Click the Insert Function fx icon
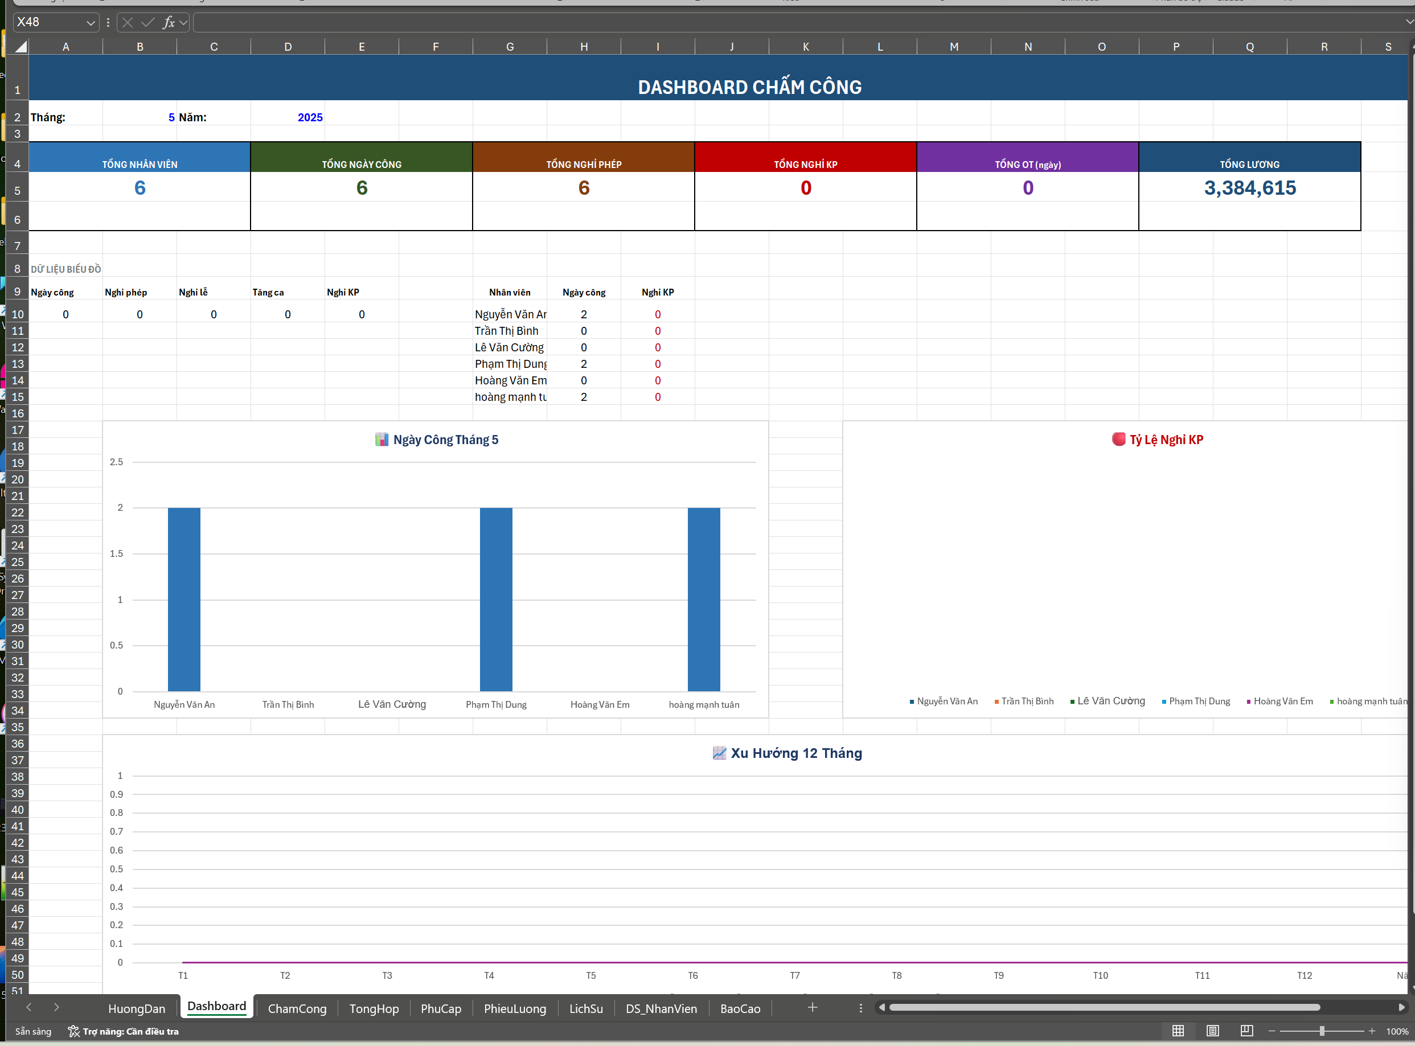 click(169, 23)
